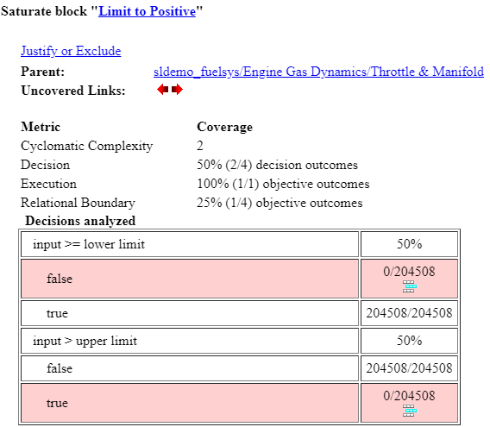Open justification icon in 'input > upper limit' true row
This screenshot has height=427, width=490.
point(410,411)
